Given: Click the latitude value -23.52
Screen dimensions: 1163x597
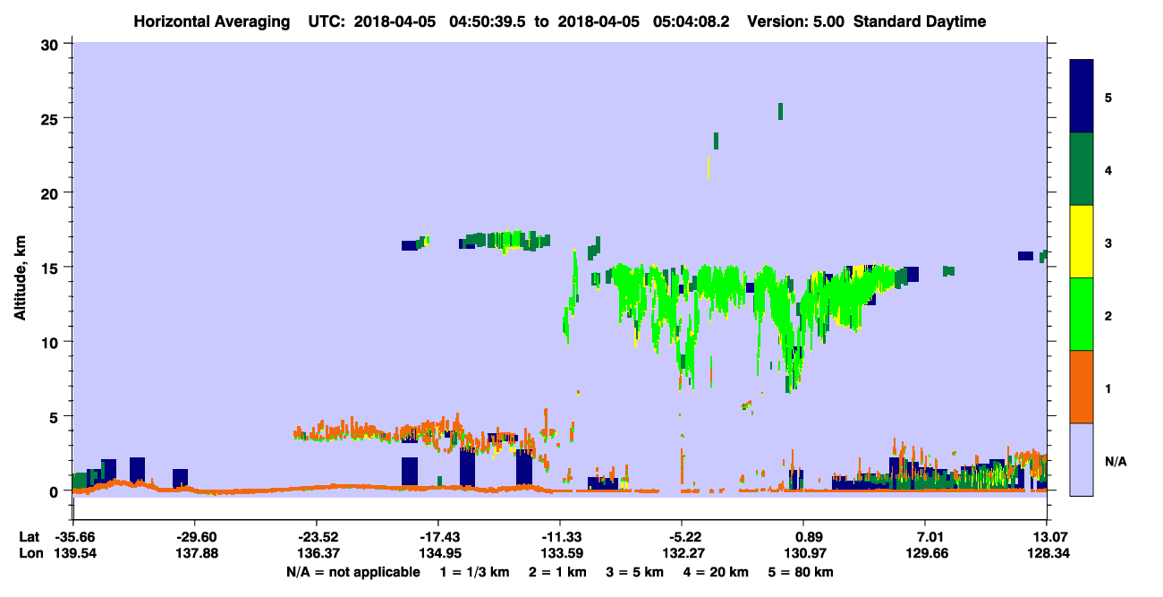Looking at the screenshot, I should [317, 536].
